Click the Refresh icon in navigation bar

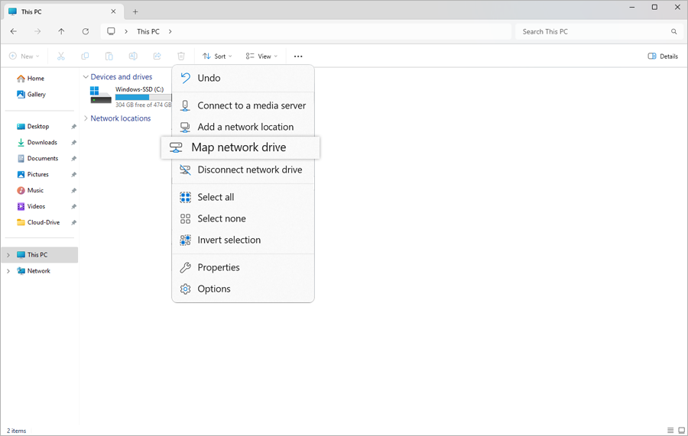pyautogui.click(x=86, y=31)
